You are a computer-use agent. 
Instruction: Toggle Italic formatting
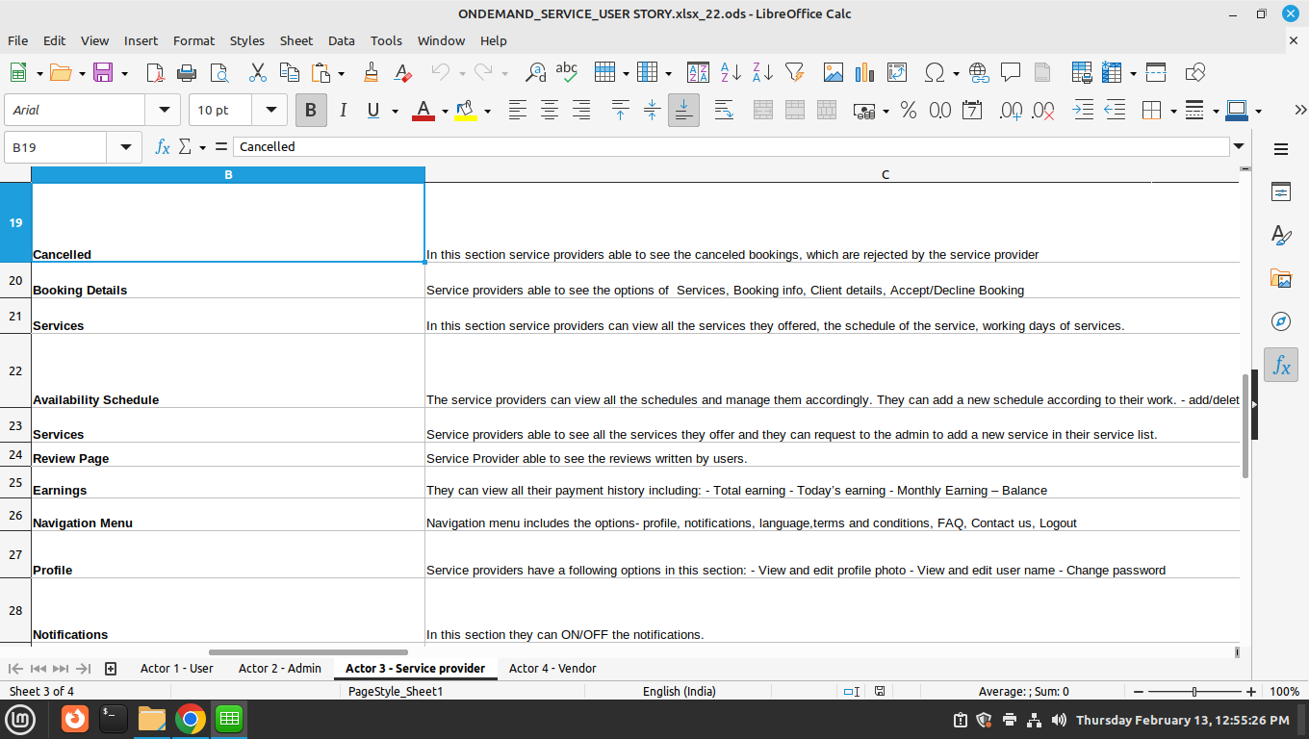(x=342, y=111)
